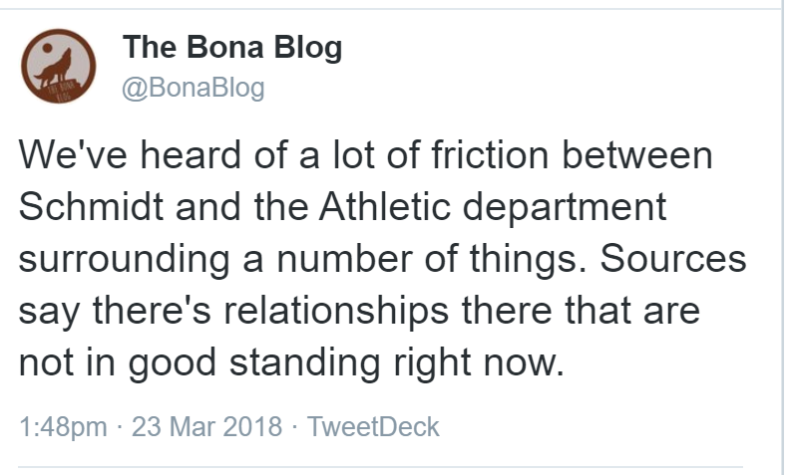Open The Bona Blog display name

(232, 48)
